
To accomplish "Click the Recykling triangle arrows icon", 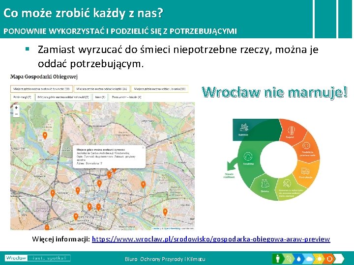I will point(248,157).
